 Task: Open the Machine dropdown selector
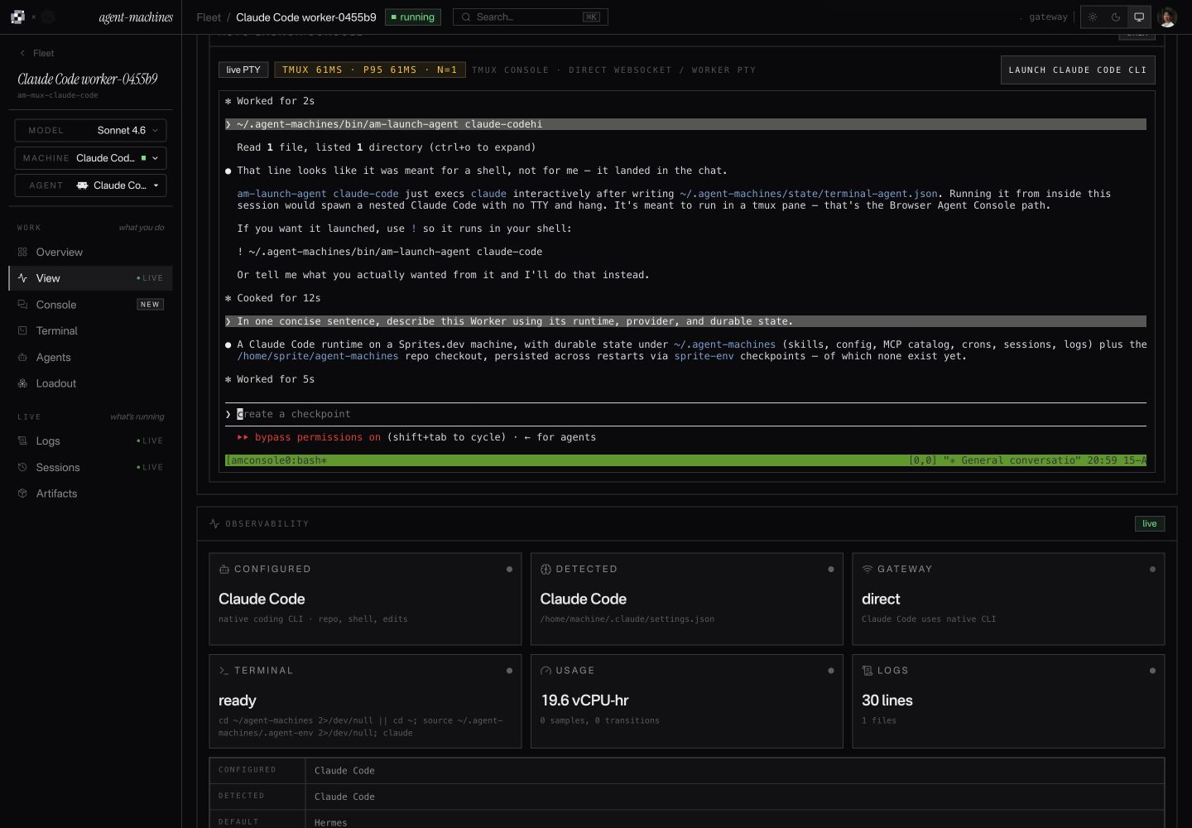coord(90,158)
